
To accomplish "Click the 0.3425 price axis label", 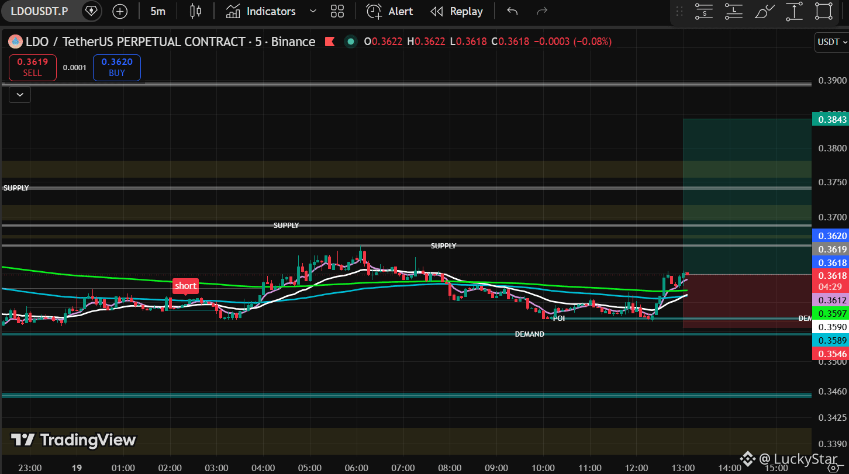I will [831, 417].
